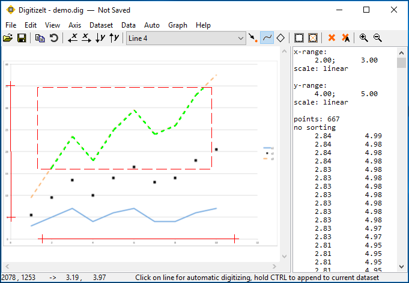Open the Auto menu
409x283 pixels.
(152, 25)
